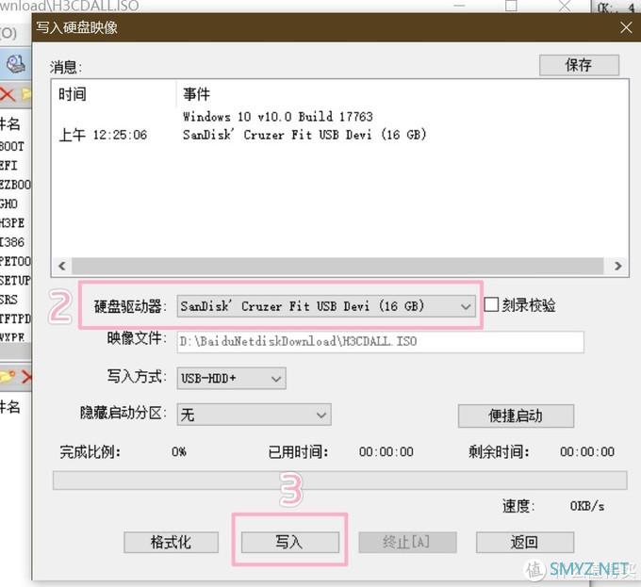Select GHO folder in UltraISO file list
641x587 pixels.
pyautogui.click(x=9, y=204)
